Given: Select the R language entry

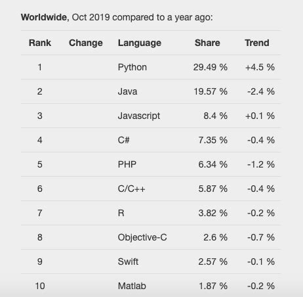Looking at the screenshot, I should (121, 213).
